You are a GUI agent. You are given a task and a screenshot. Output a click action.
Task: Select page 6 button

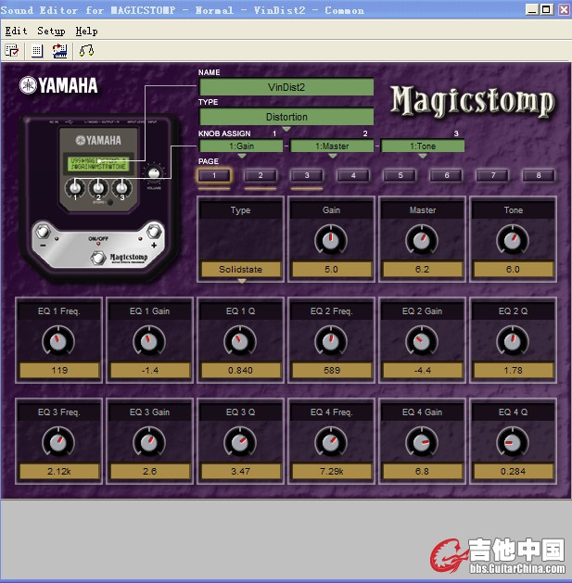coord(446,175)
